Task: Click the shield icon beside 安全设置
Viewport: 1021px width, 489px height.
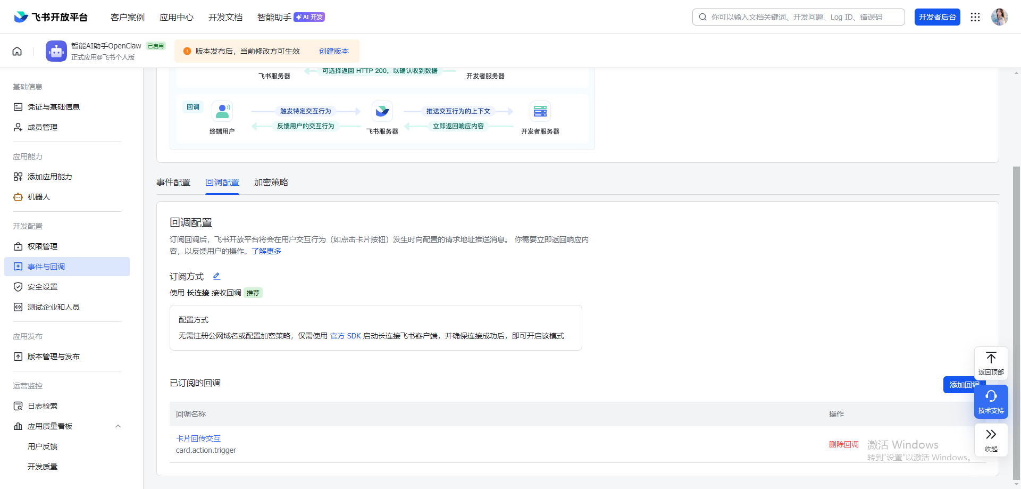Action: (18, 286)
